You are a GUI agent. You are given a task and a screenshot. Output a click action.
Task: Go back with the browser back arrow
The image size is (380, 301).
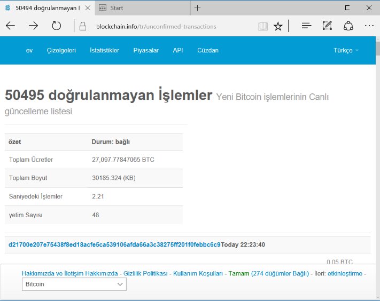click(10, 26)
